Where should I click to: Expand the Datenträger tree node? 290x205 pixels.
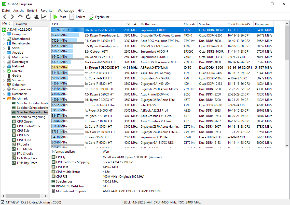pos(4,62)
